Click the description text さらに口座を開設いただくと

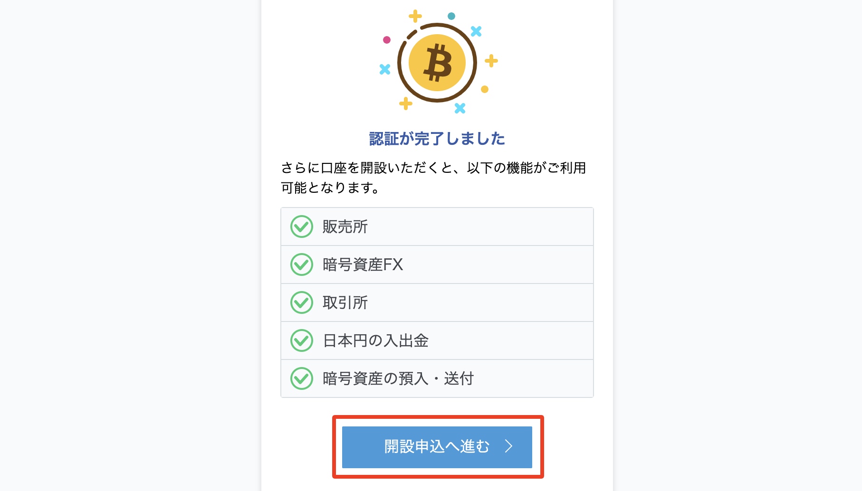pyautogui.click(x=367, y=168)
